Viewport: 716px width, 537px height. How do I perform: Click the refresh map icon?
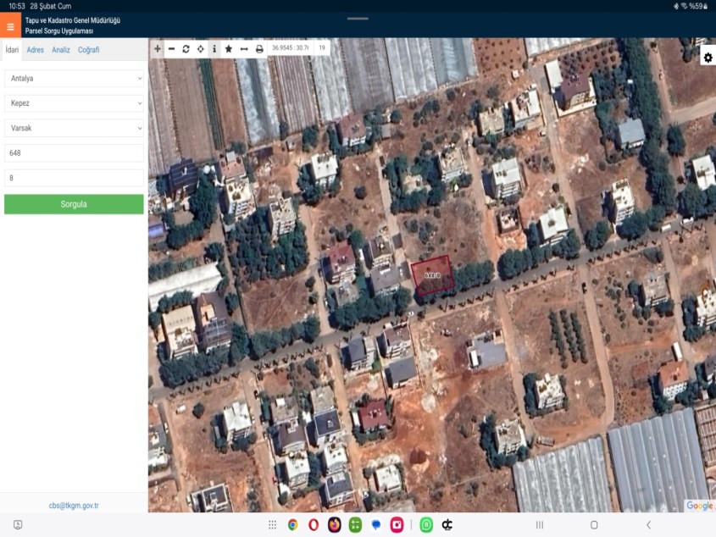(186, 49)
